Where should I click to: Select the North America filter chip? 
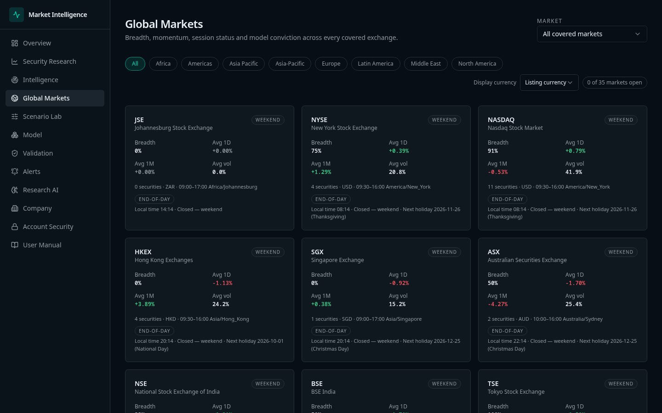477,64
